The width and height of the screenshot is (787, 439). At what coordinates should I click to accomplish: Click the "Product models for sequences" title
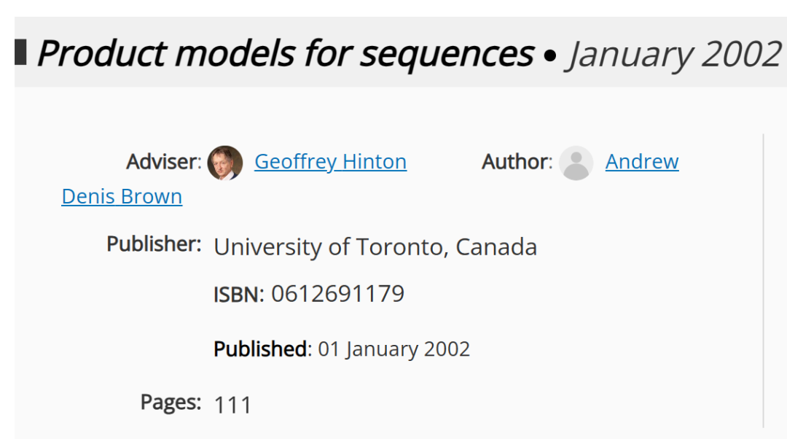286,53
